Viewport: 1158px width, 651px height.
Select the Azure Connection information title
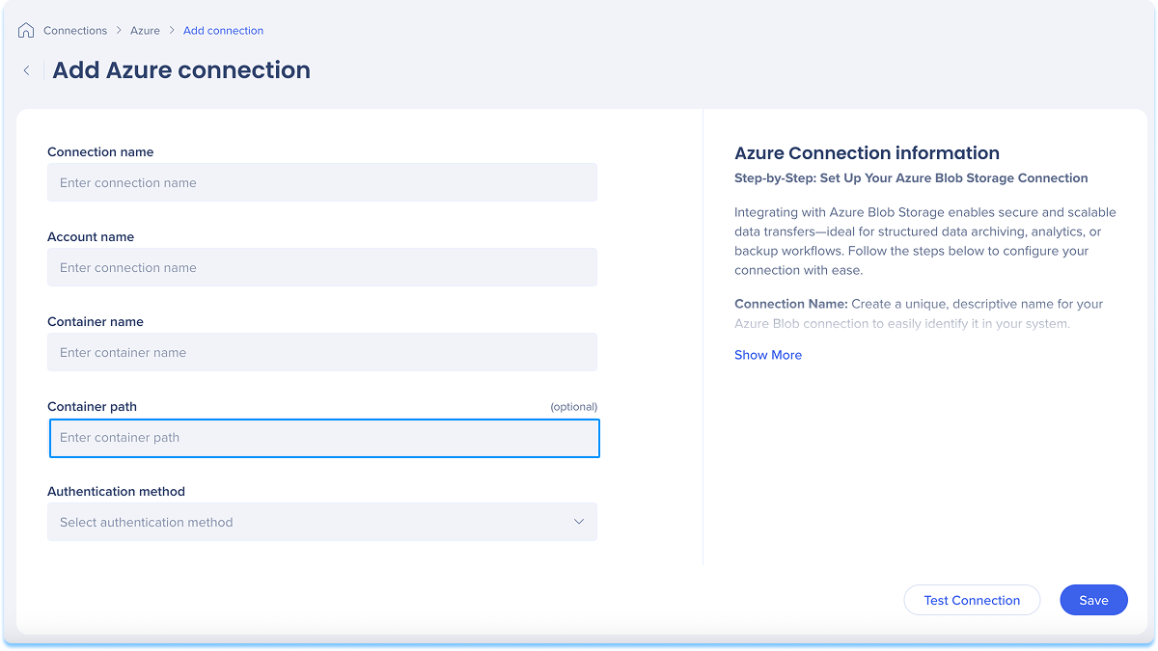pyautogui.click(x=867, y=152)
